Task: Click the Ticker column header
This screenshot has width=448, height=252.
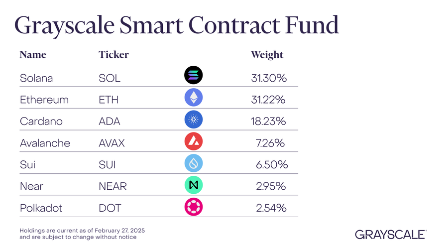Action: pos(113,55)
